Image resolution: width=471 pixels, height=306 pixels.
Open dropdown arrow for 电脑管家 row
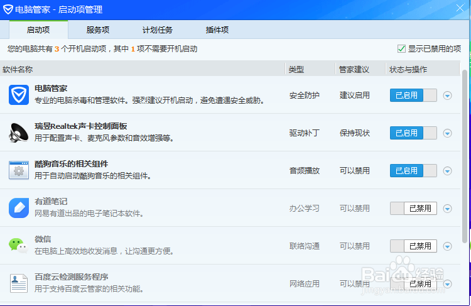448,96
